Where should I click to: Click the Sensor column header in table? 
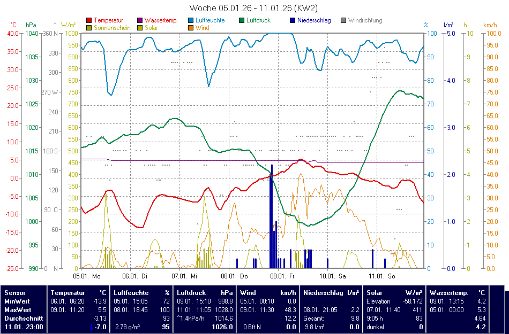point(14,293)
